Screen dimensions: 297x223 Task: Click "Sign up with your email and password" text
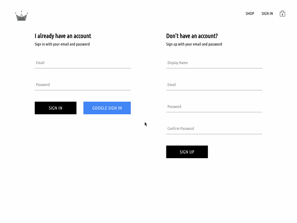coord(194,44)
